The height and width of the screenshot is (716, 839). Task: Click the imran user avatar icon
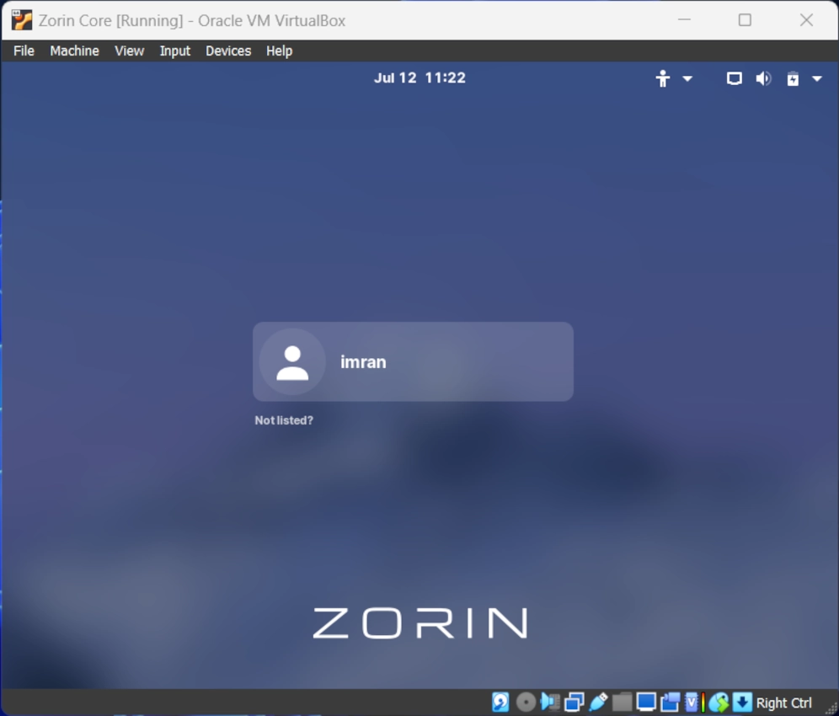pos(292,361)
